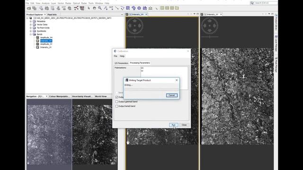
Task: Select the draw polyline tool
Action: (122, 8)
